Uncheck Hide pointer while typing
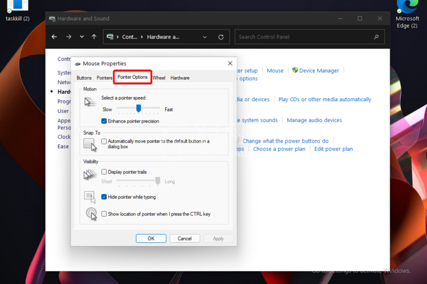Viewport: 427px width, 284px height. [104, 197]
